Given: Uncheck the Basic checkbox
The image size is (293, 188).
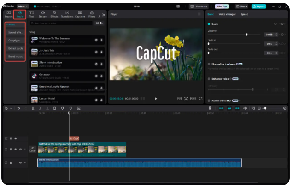Looking at the screenshot, I should (x=209, y=23).
